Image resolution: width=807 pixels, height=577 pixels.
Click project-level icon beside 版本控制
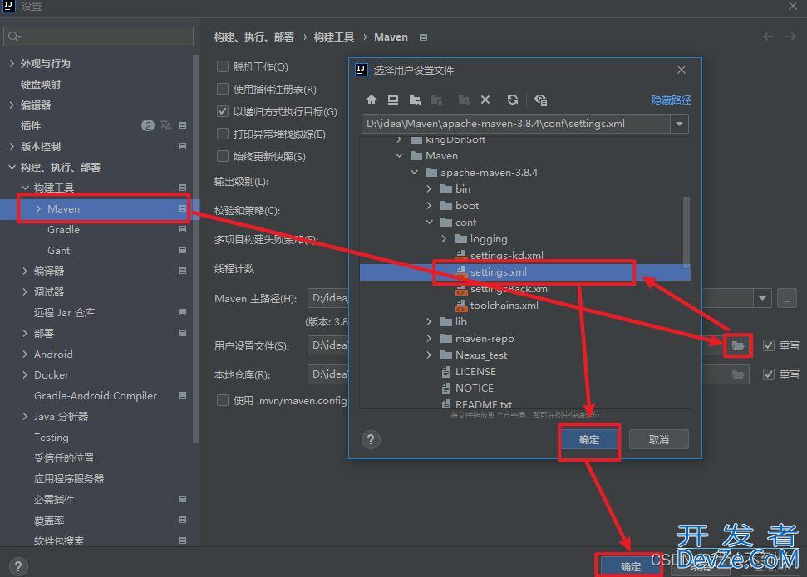[182, 147]
